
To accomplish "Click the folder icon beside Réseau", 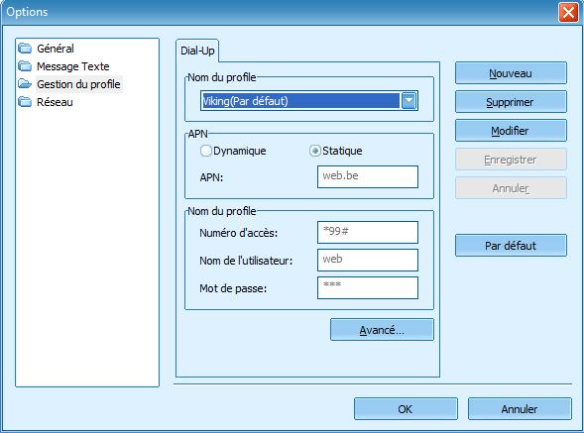I will [x=25, y=102].
